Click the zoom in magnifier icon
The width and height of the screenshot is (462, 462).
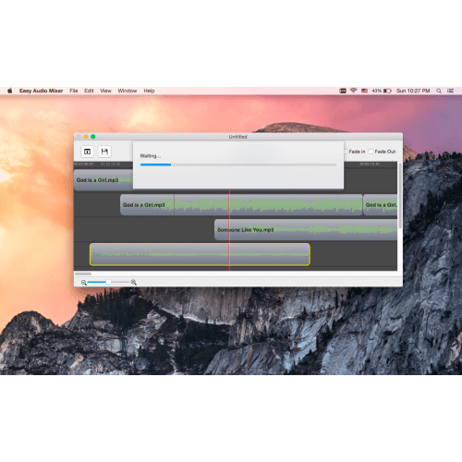tap(134, 282)
